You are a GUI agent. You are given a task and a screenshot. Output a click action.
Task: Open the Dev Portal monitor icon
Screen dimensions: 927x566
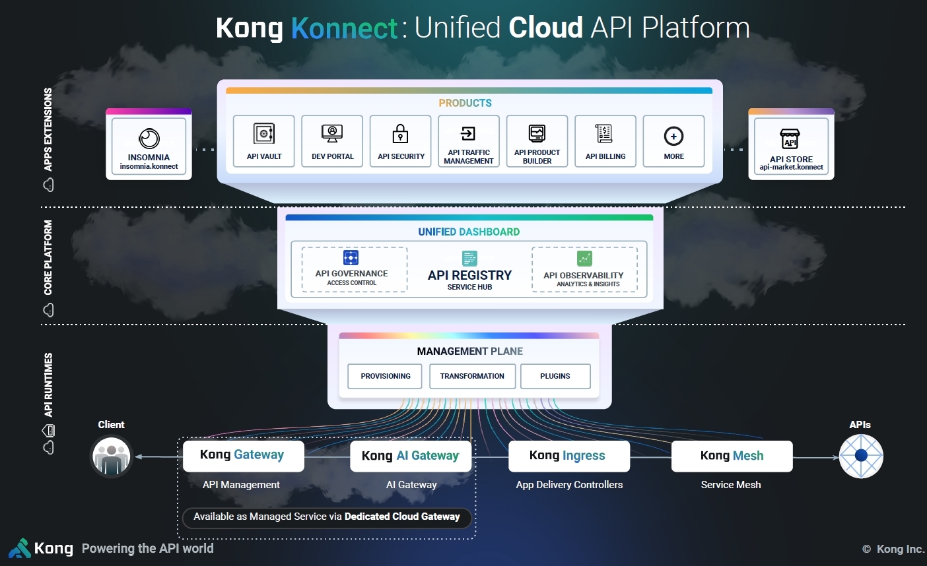pyautogui.click(x=332, y=133)
